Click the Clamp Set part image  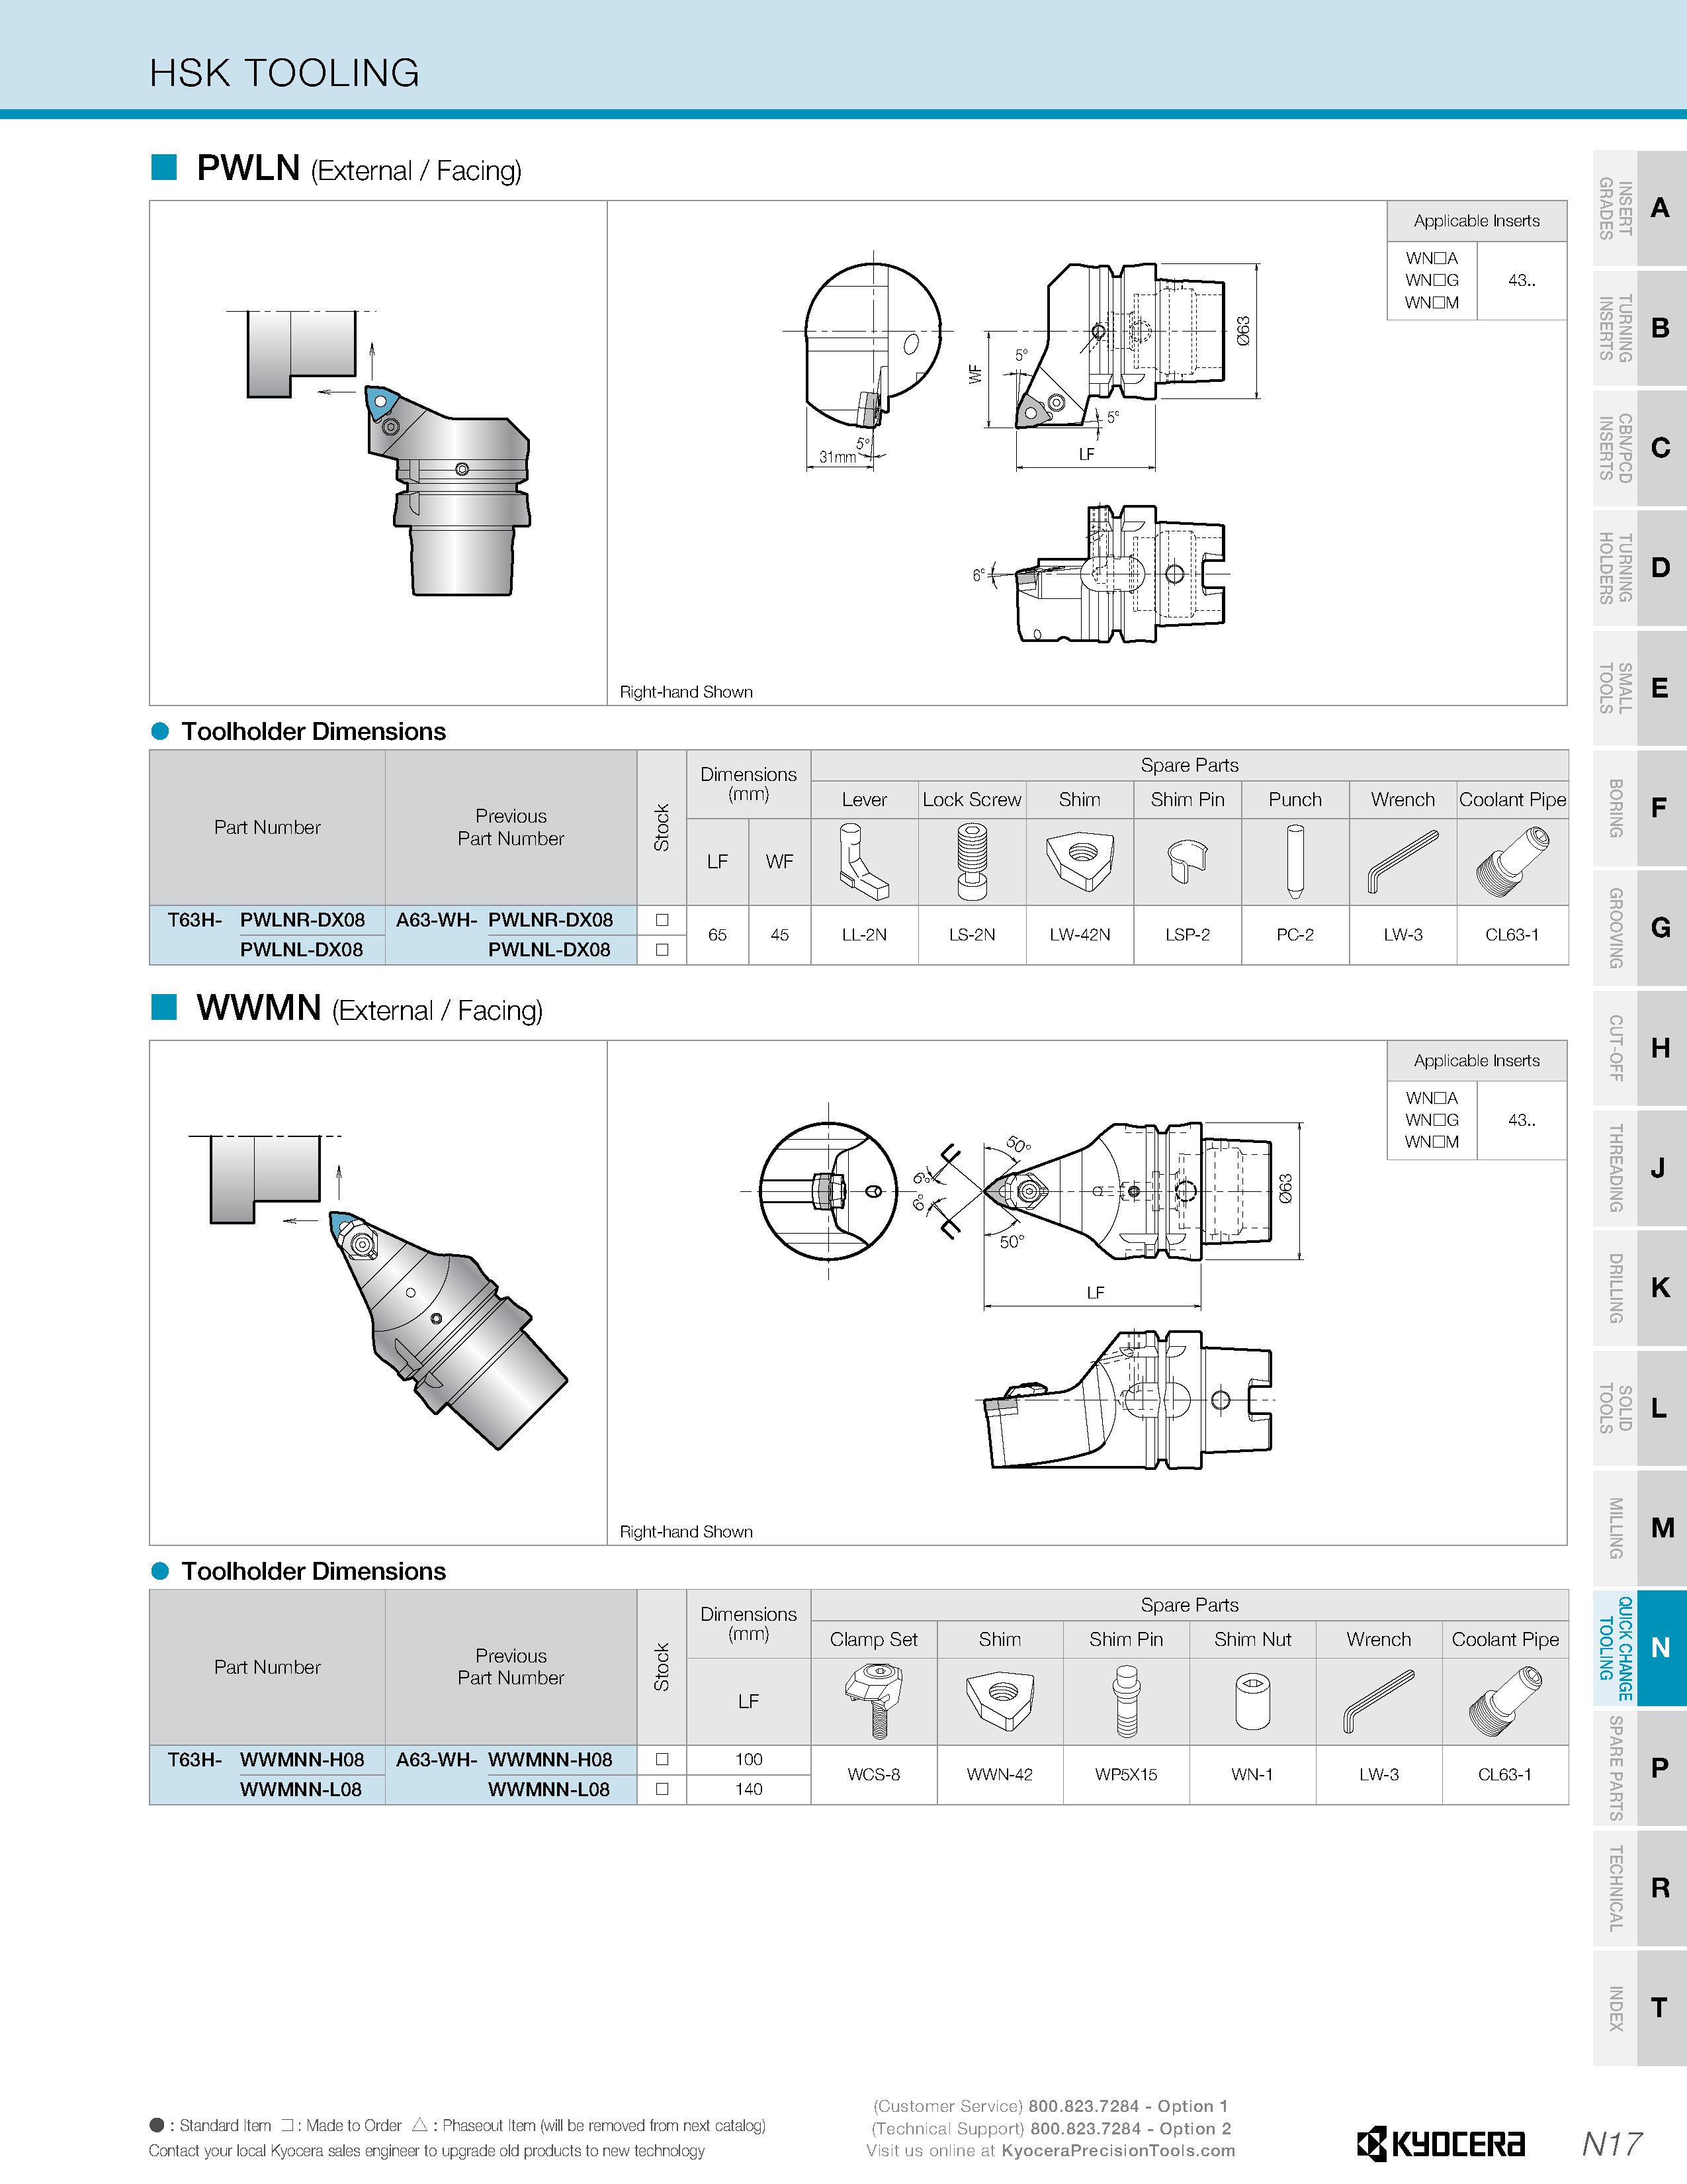(873, 1701)
